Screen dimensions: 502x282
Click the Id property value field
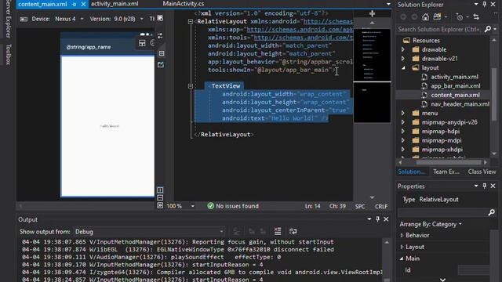[474, 269]
